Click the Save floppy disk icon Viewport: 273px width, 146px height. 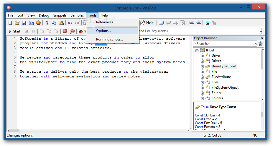24,23
